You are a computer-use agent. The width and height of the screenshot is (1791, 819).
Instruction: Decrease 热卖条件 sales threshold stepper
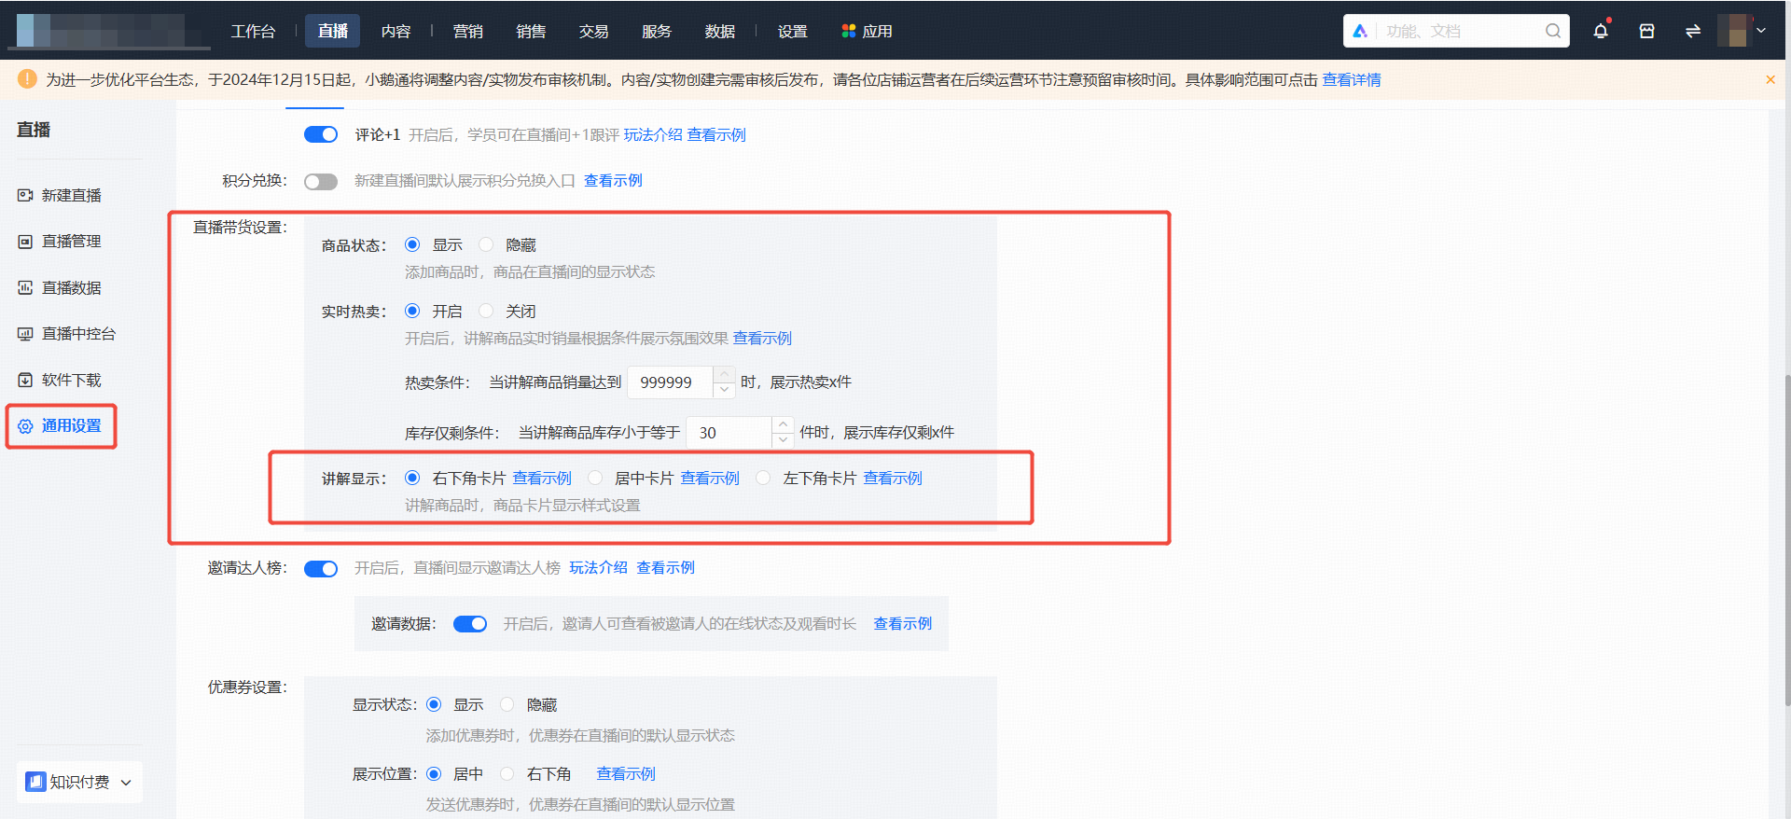(x=725, y=390)
